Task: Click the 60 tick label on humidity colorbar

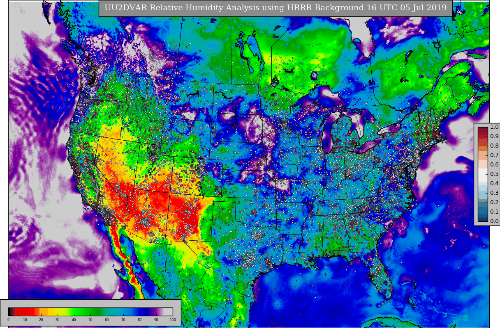Action: [107, 320]
